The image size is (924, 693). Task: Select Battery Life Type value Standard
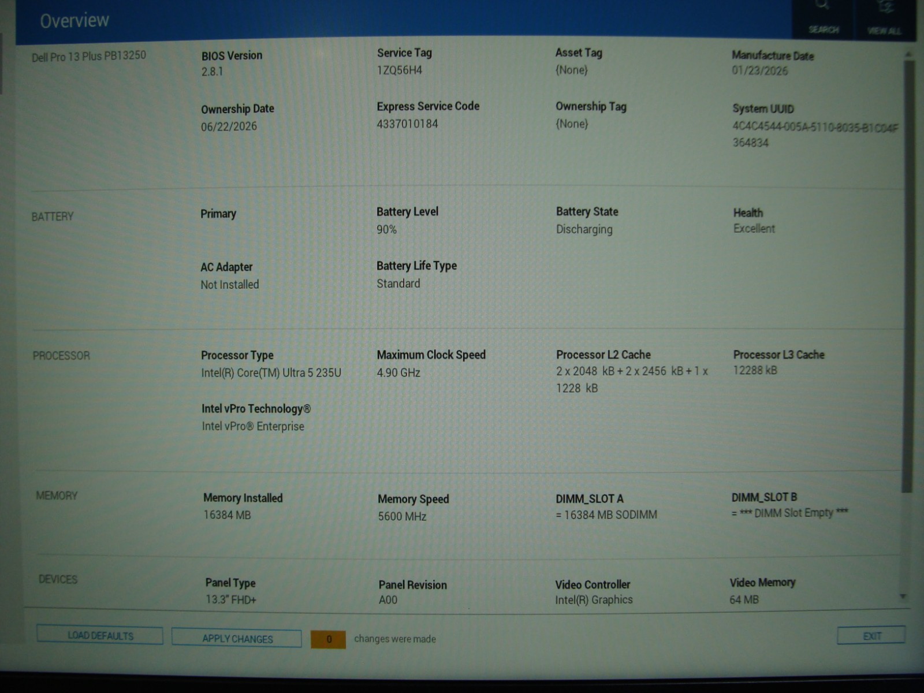coord(398,284)
